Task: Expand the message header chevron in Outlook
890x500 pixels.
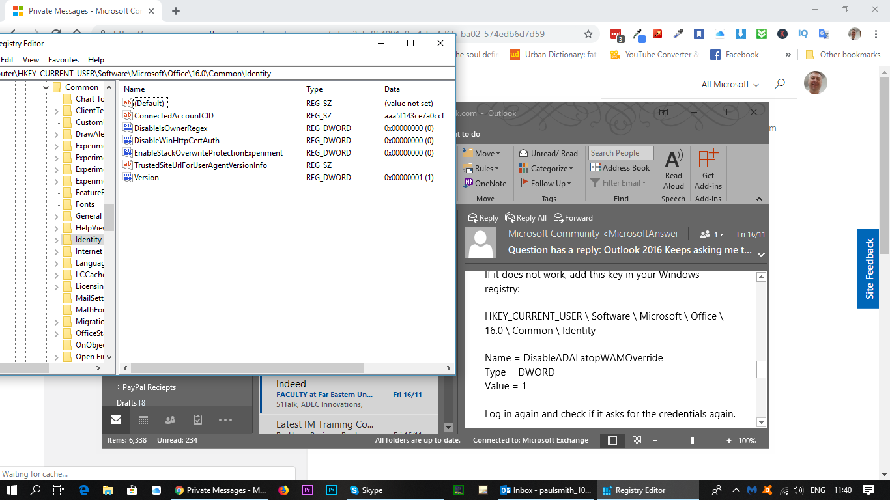Action: (x=761, y=255)
